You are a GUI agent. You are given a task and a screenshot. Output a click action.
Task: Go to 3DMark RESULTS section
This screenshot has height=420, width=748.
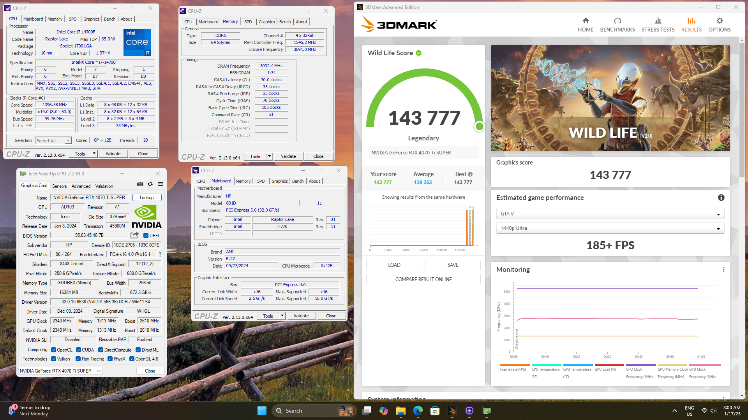click(692, 25)
